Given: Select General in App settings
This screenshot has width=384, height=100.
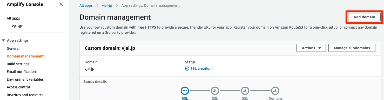Looking at the screenshot, I should [x=13, y=48].
